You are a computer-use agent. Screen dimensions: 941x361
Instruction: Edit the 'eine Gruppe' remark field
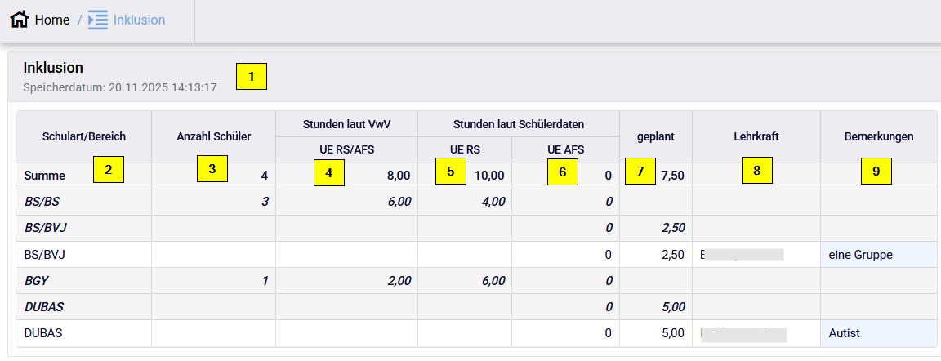coord(880,255)
